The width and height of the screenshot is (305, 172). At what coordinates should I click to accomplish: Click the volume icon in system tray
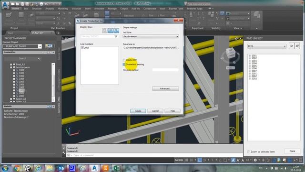click(286, 168)
